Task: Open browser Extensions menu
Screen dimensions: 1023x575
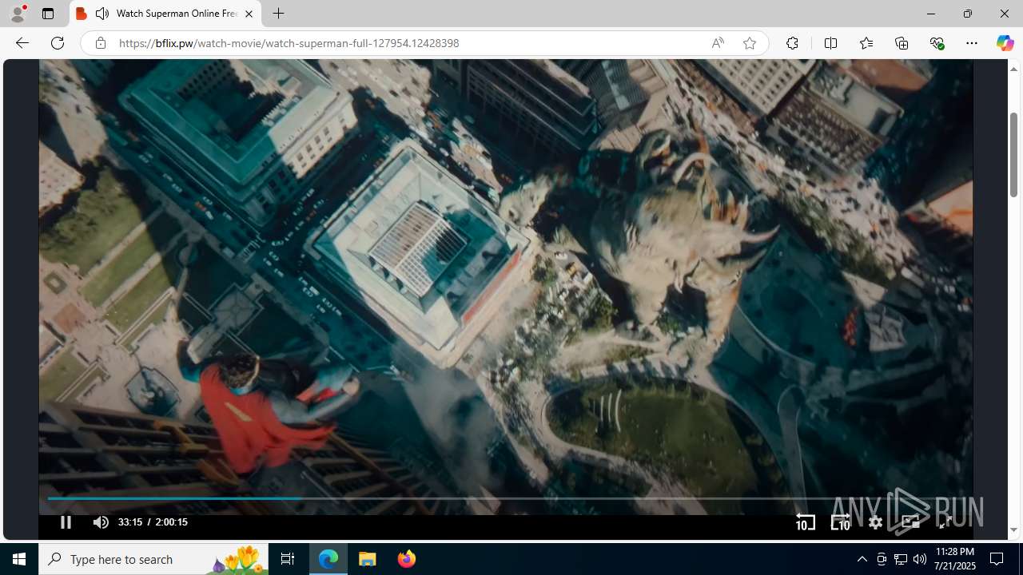Action: click(x=792, y=43)
